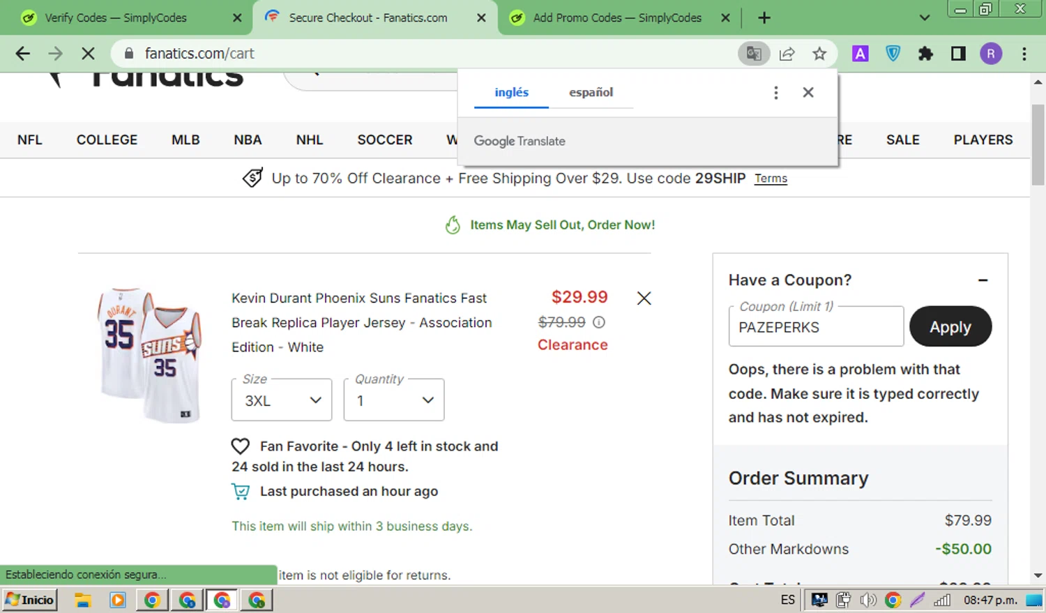The image size is (1046, 613).
Task: Click the address bar URL
Action: click(199, 54)
